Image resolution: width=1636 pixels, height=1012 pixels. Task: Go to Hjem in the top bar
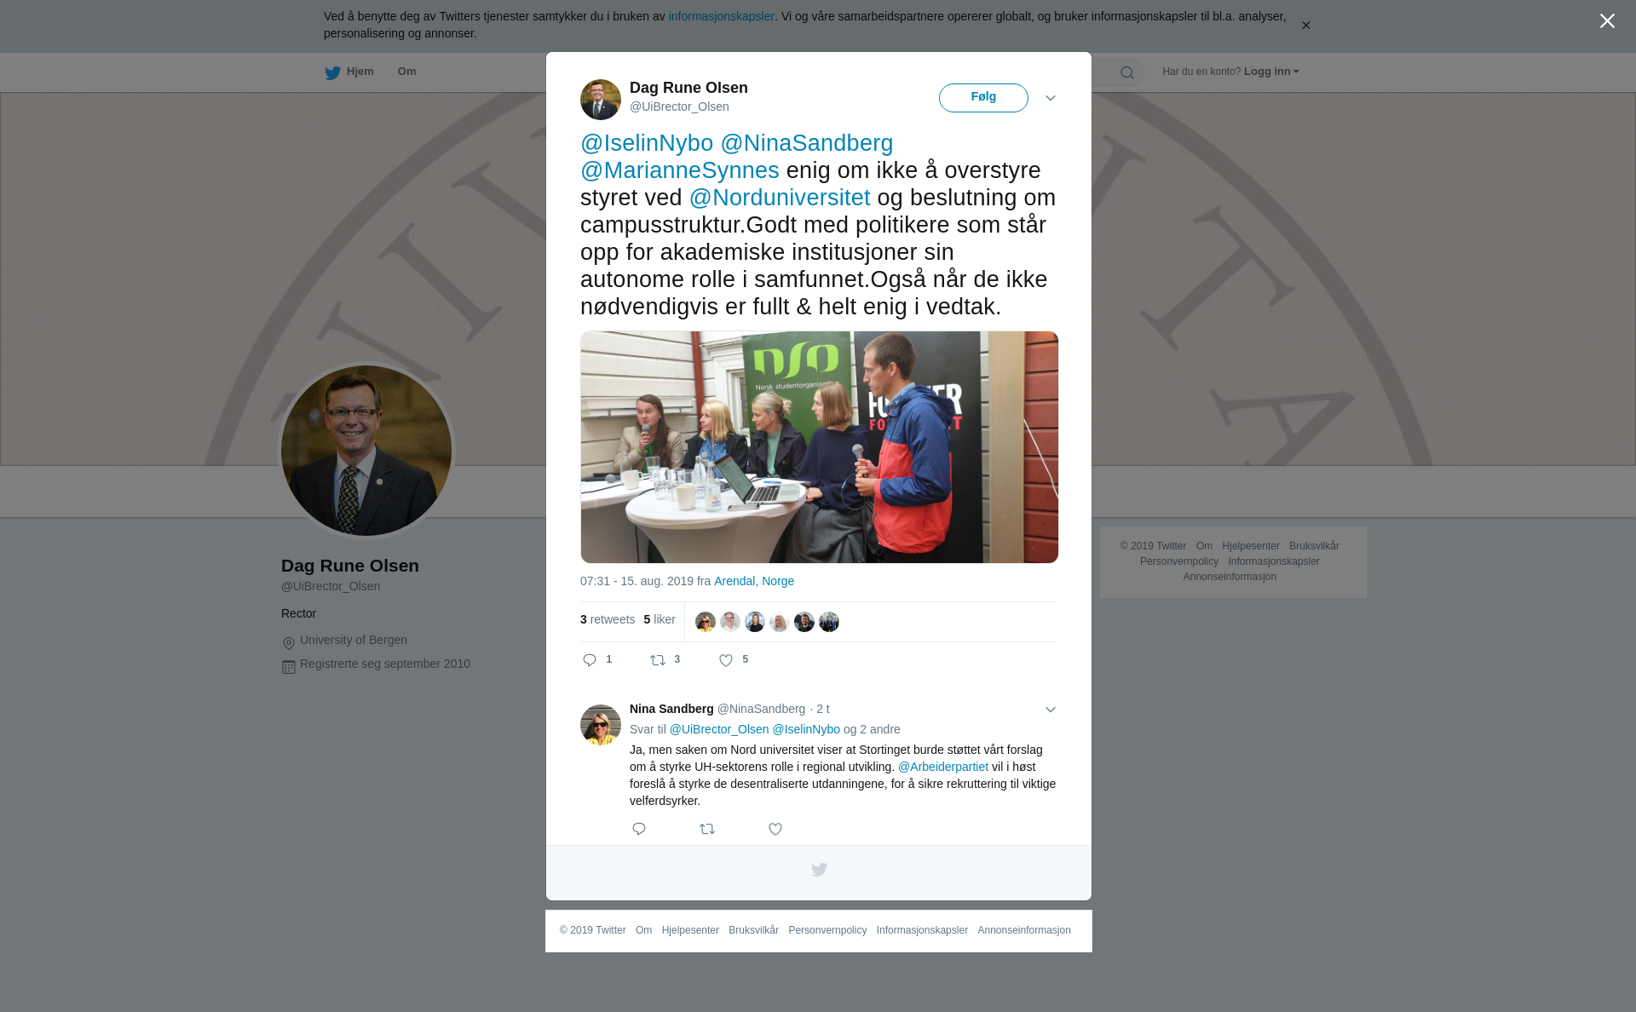349,72
